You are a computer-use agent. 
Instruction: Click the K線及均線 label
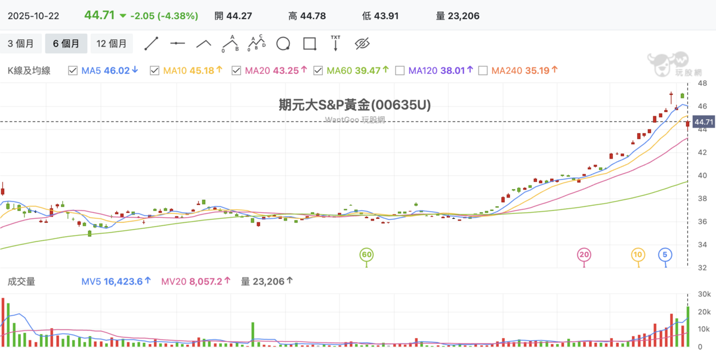29,70
